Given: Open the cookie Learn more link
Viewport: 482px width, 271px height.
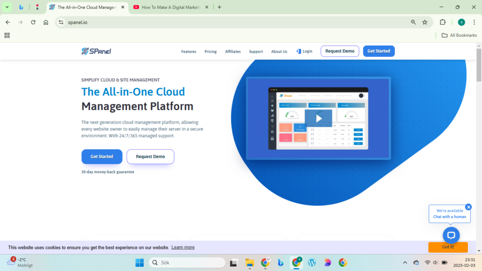Looking at the screenshot, I should click(x=183, y=247).
